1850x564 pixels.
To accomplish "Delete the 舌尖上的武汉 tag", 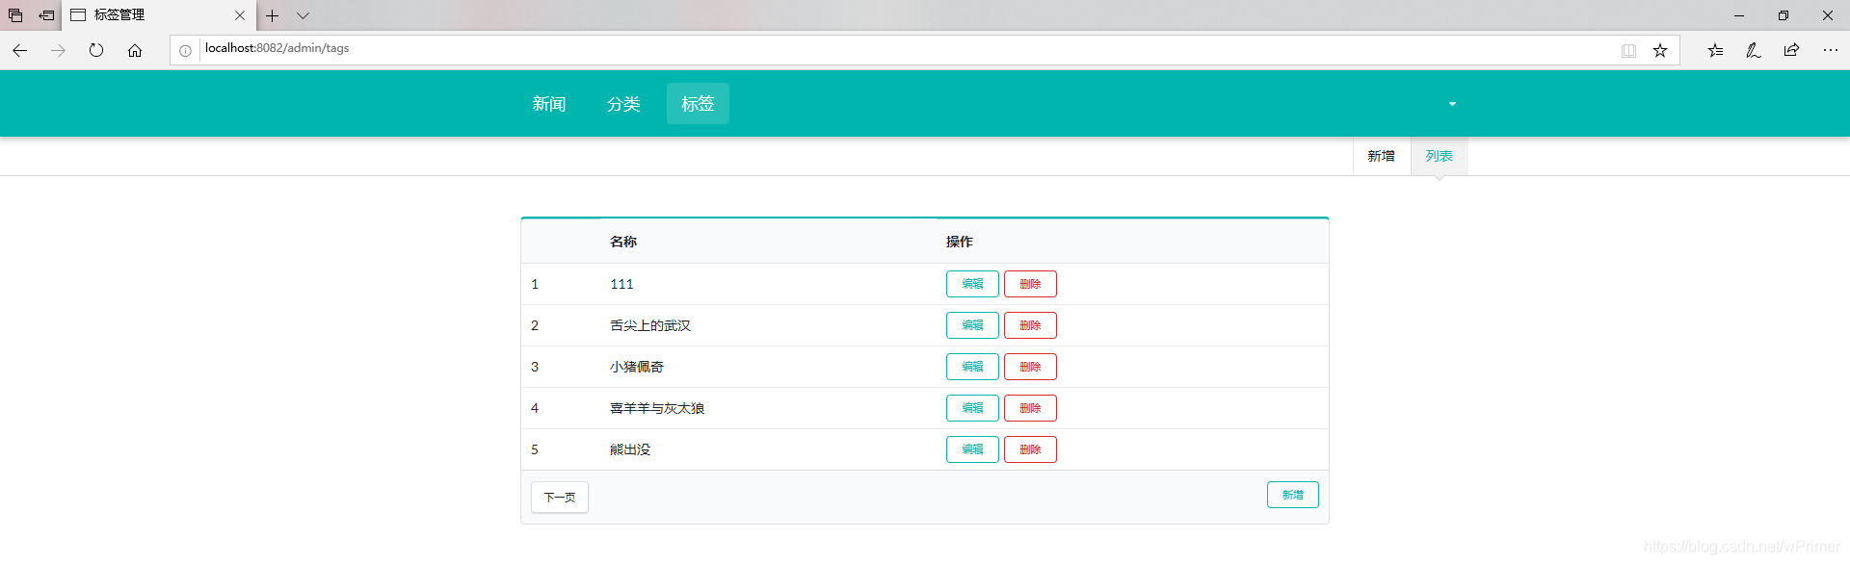I will point(1030,325).
